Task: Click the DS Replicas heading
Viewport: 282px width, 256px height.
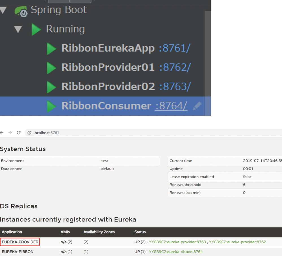Action: (19, 206)
